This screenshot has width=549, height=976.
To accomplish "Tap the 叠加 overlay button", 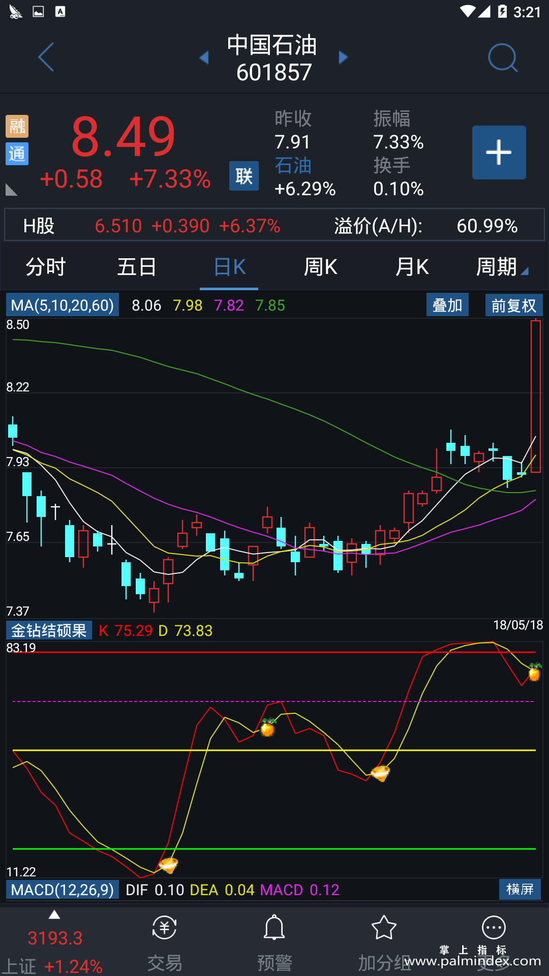I will (x=447, y=305).
